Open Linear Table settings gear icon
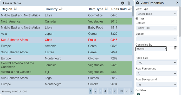The image size is (181, 95). click(123, 3)
